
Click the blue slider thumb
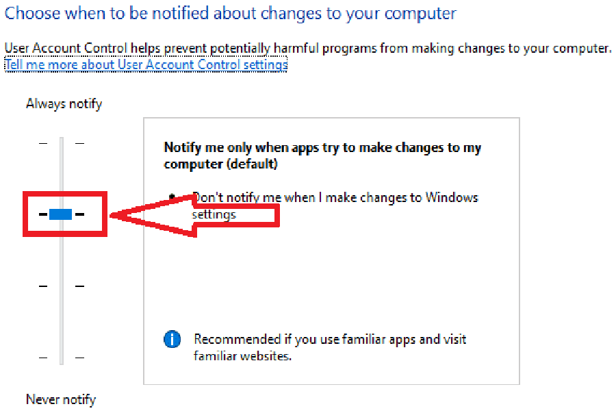[x=60, y=214]
